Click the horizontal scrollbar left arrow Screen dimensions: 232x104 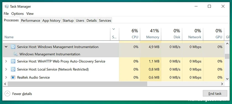[x=5, y=84]
